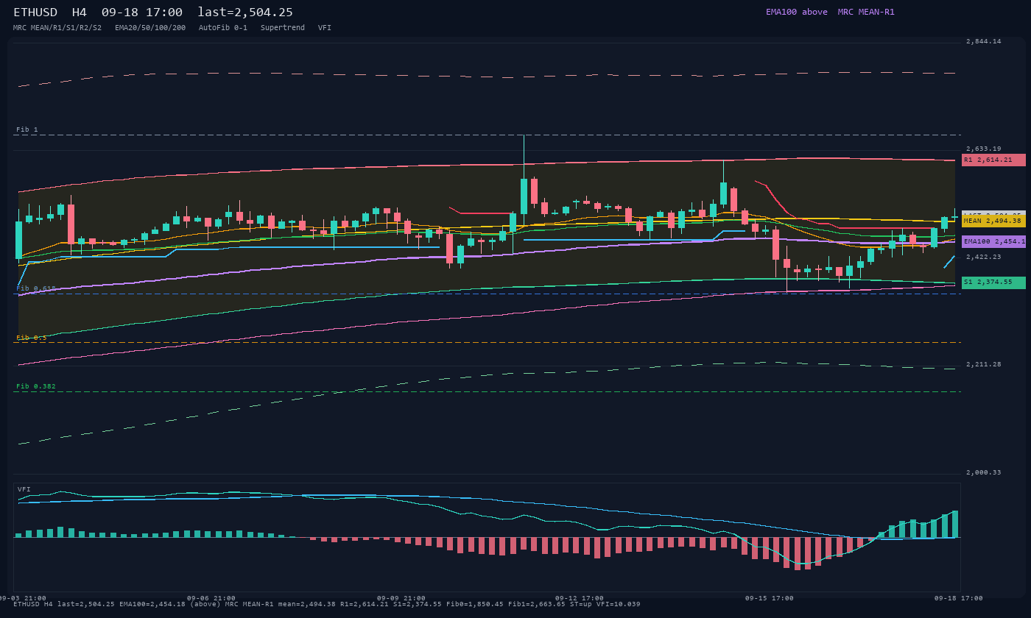Image resolution: width=1031 pixels, height=618 pixels.
Task: Click the last green VFI histogram bar
Action: (x=955, y=524)
